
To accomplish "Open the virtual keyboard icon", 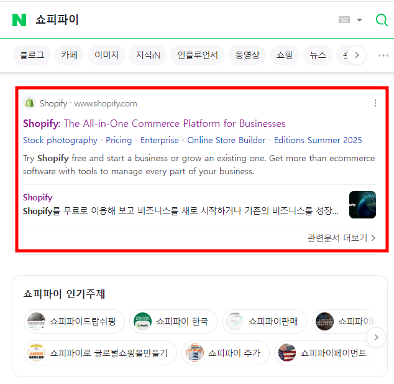I will pyautogui.click(x=344, y=20).
